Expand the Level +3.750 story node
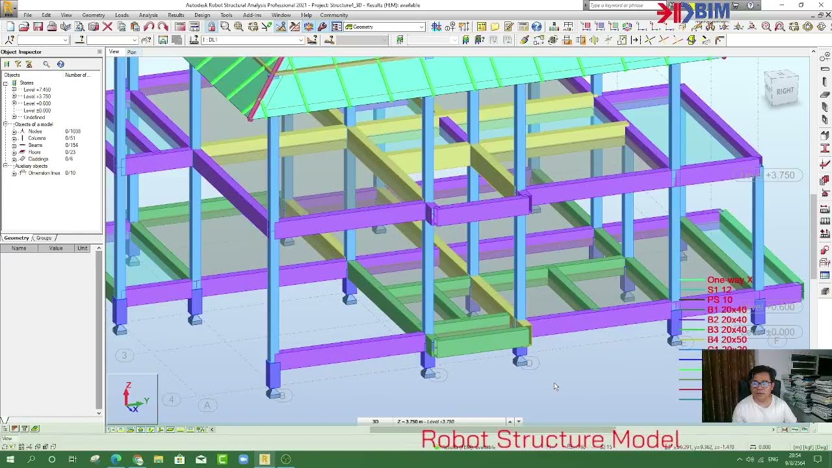Image resolution: width=832 pixels, height=468 pixels. tap(14, 96)
